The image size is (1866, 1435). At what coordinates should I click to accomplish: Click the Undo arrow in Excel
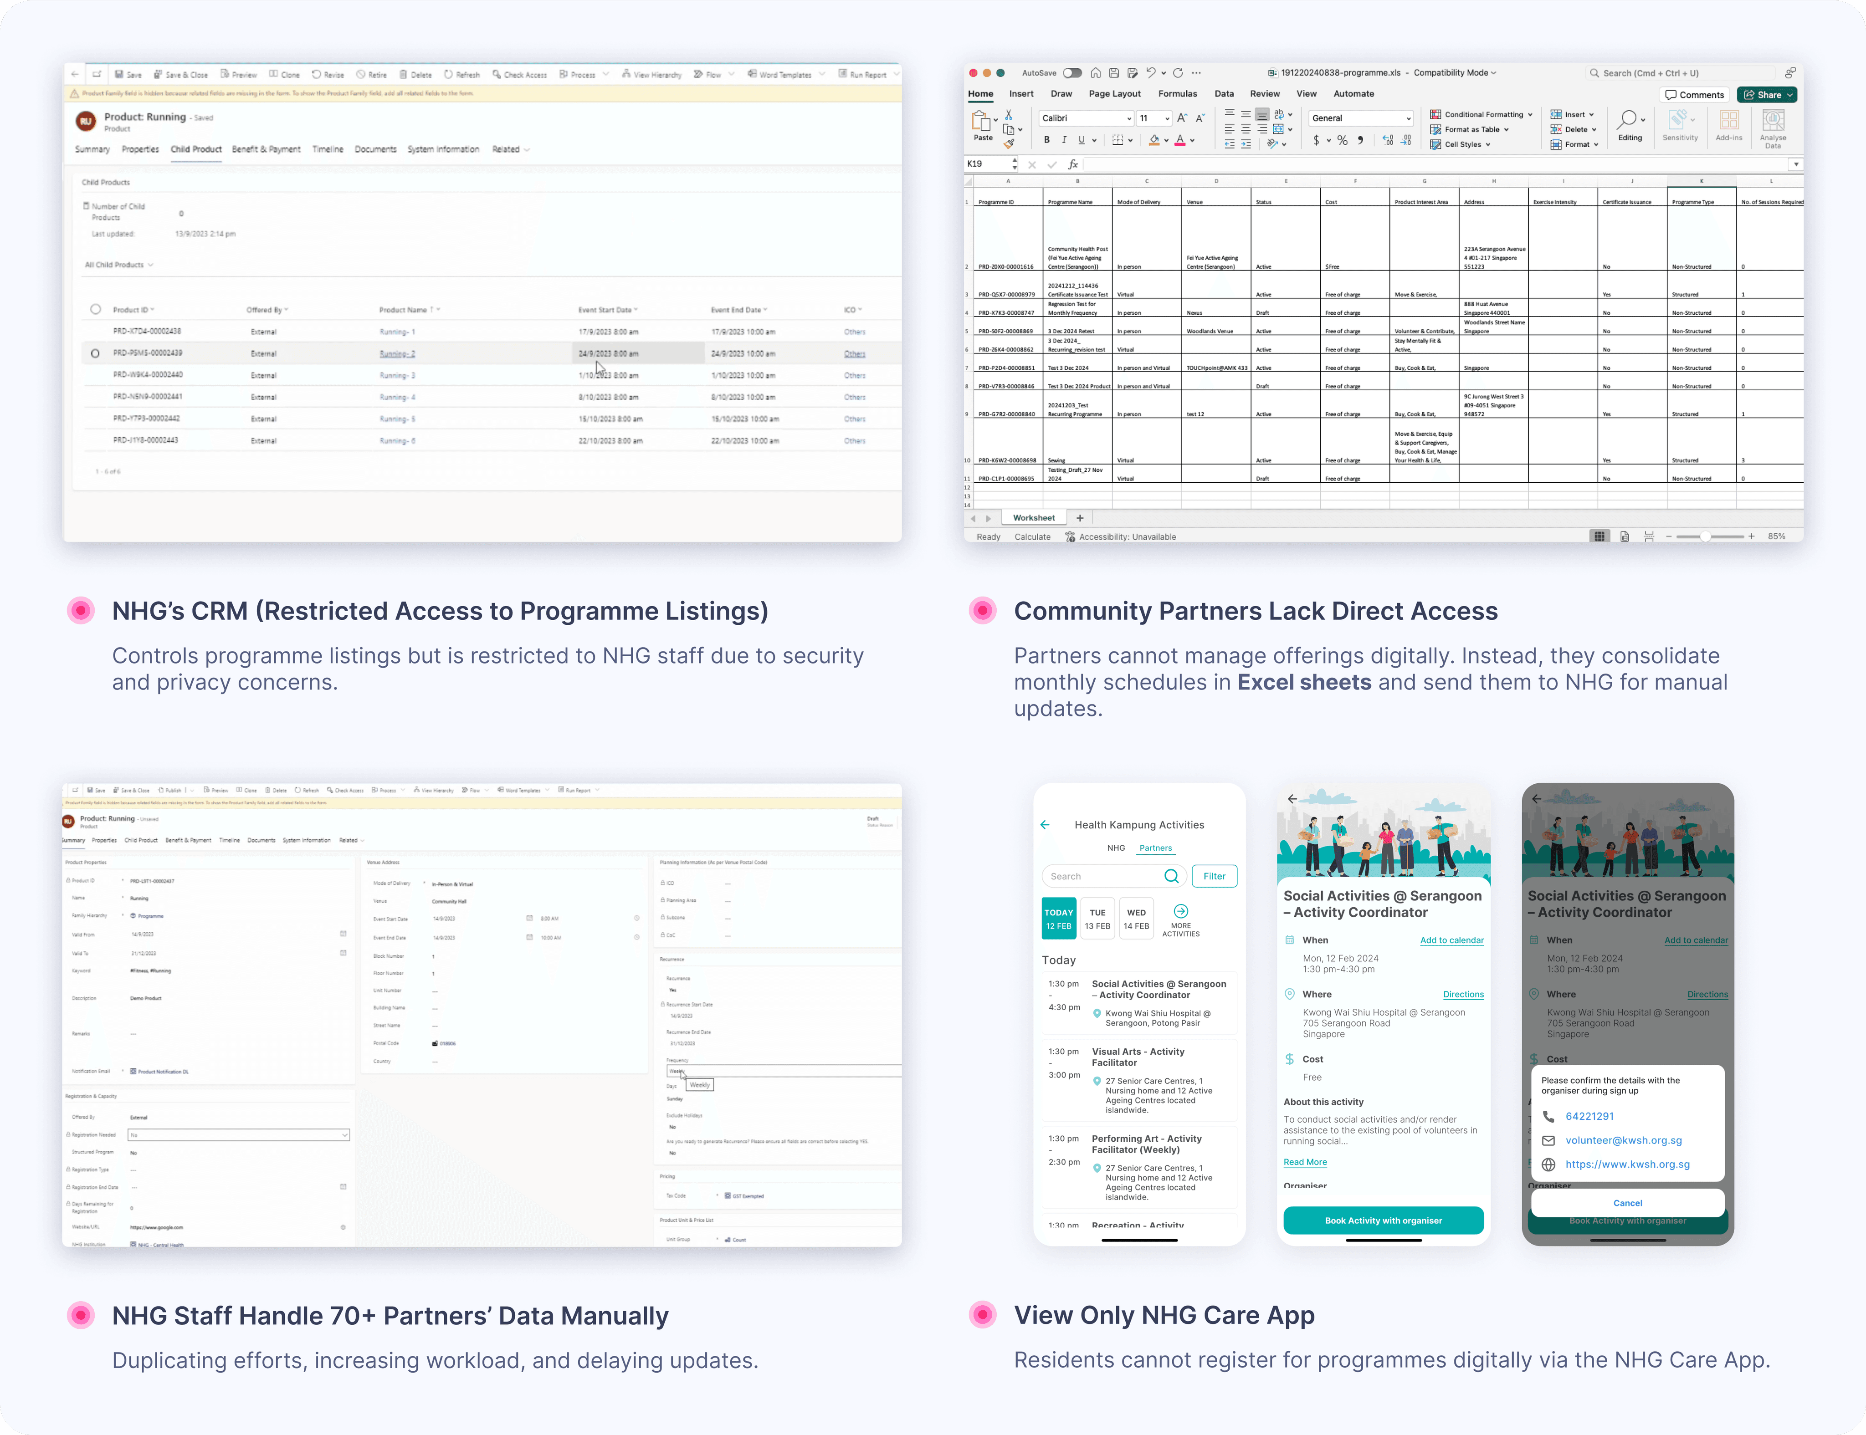point(1151,72)
